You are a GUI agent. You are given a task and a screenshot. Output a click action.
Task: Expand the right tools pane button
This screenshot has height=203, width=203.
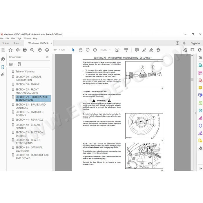201,168
